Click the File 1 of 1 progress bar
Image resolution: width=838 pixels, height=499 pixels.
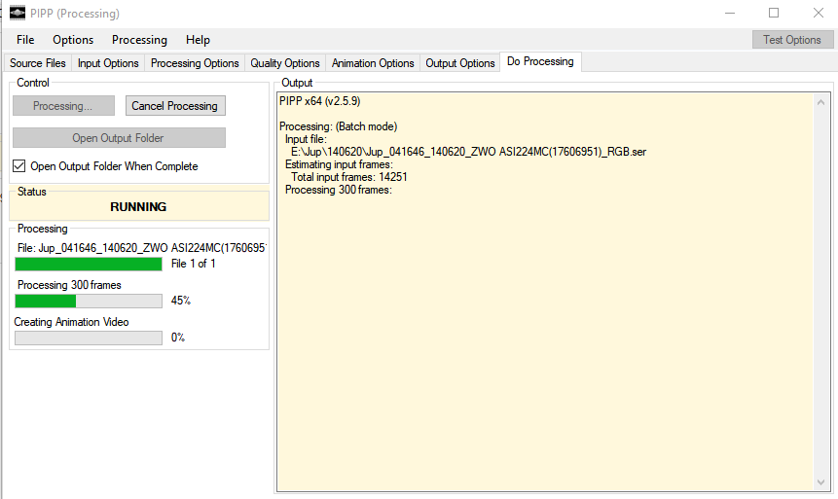pyautogui.click(x=89, y=264)
